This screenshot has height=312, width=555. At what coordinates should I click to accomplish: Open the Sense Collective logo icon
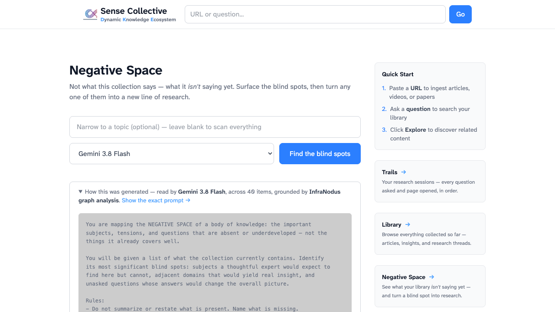[90, 14]
